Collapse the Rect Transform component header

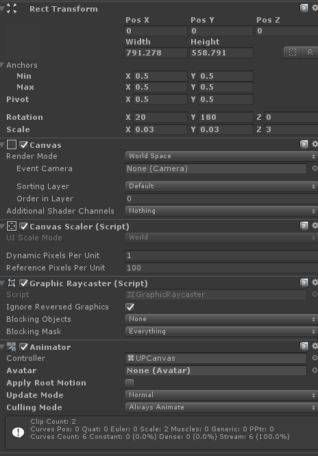click(x=2, y=9)
